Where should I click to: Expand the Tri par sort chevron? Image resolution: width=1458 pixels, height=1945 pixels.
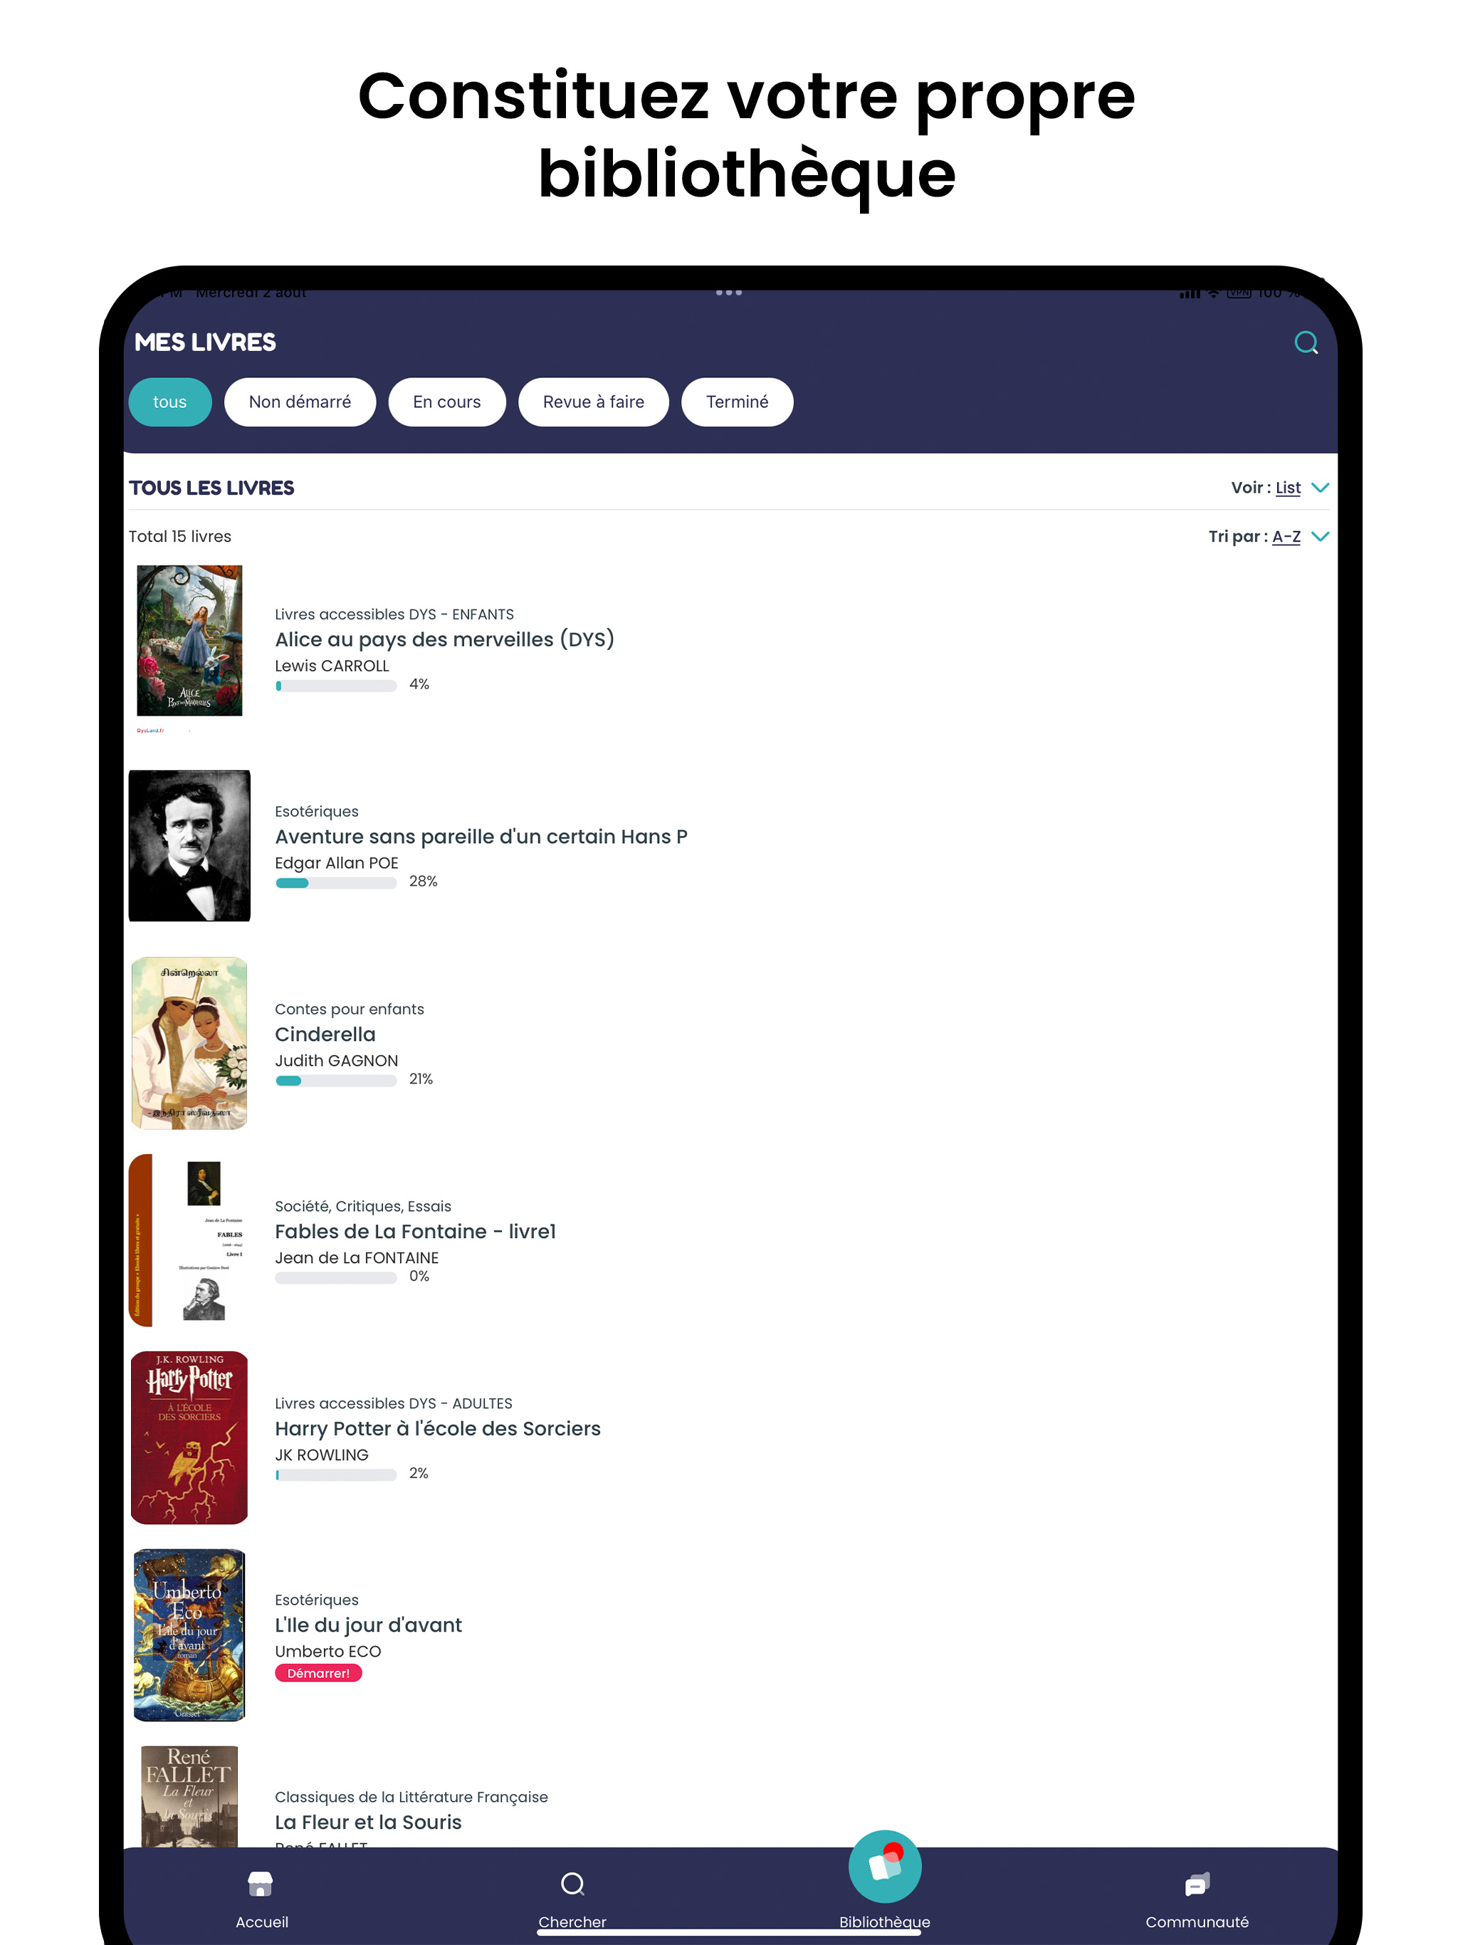point(1319,536)
